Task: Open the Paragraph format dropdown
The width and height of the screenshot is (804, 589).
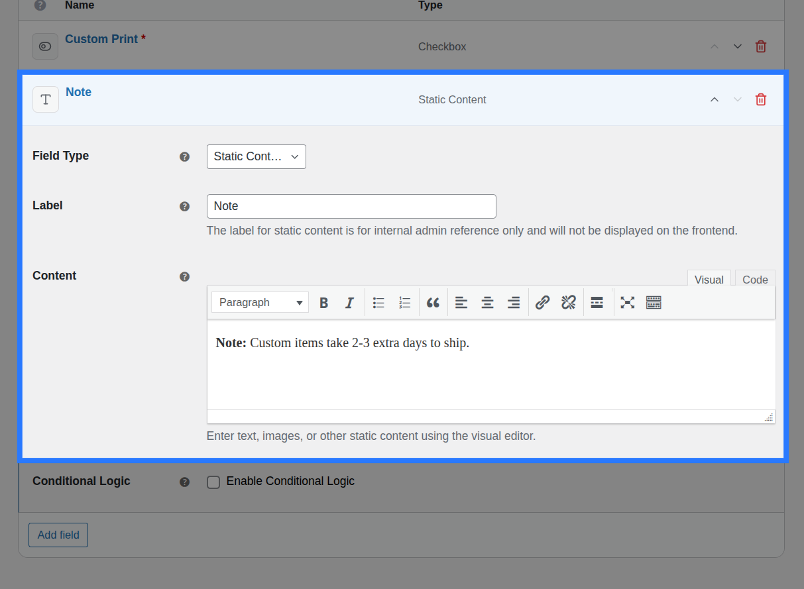Action: pos(260,302)
